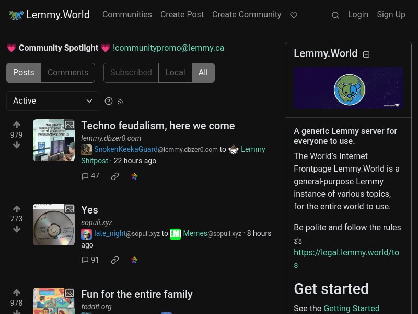Open sorting help question-mark icon

[109, 101]
